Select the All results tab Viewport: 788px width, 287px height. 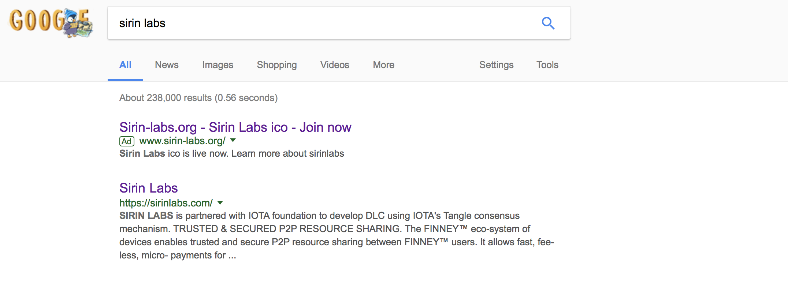[x=125, y=65]
